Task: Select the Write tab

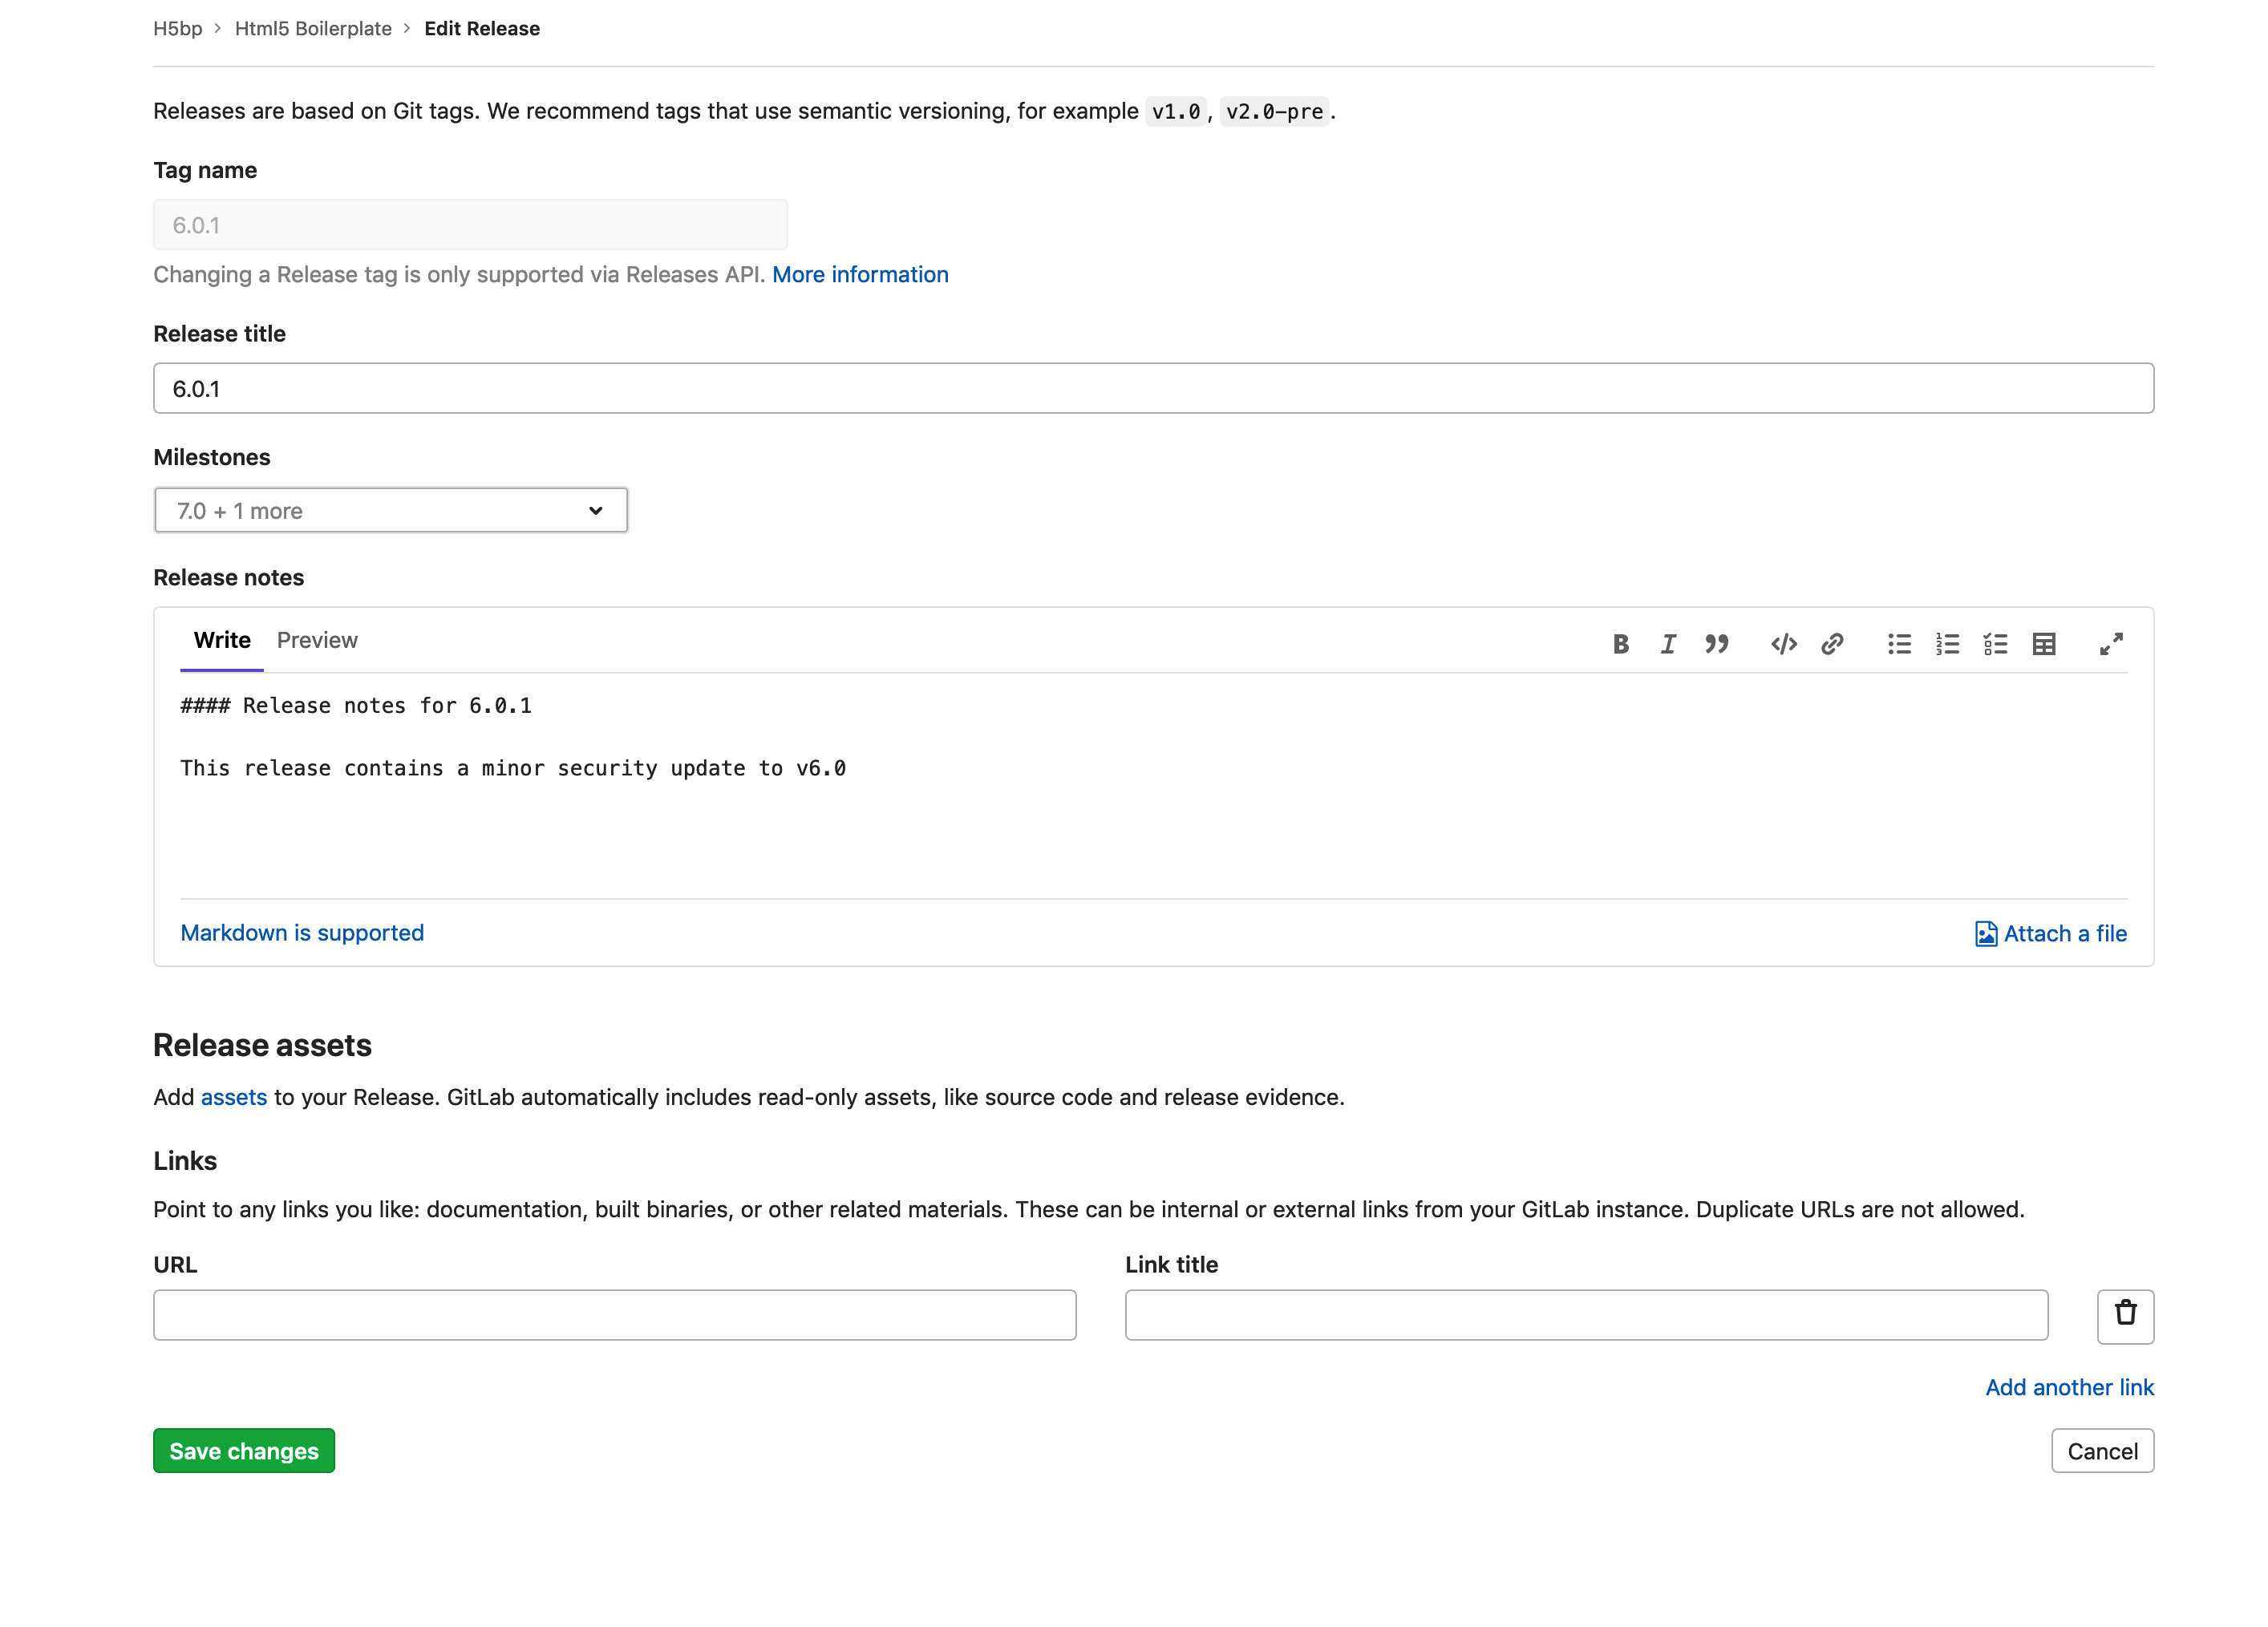Action: (x=221, y=640)
